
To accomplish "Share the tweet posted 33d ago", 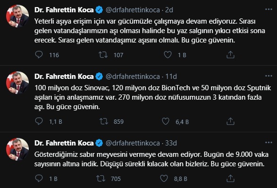I will [x=230, y=179].
